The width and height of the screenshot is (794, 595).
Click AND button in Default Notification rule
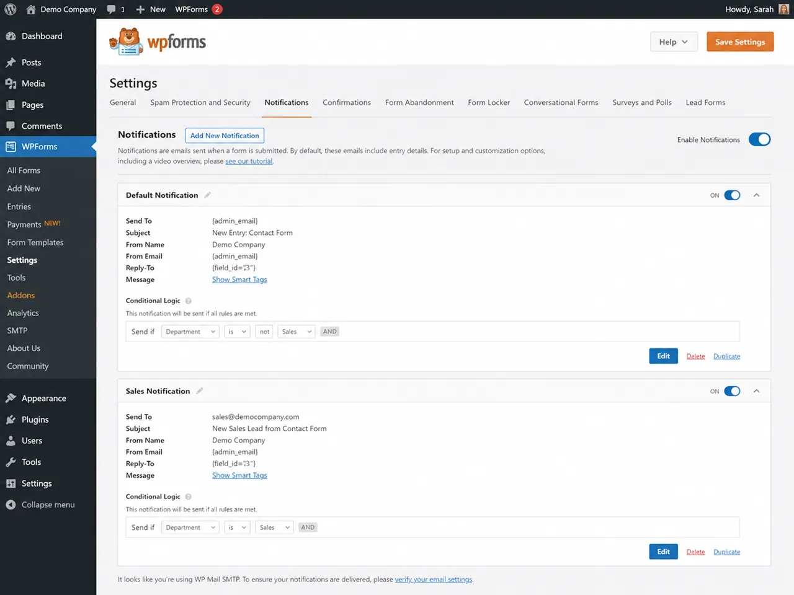[x=329, y=332]
